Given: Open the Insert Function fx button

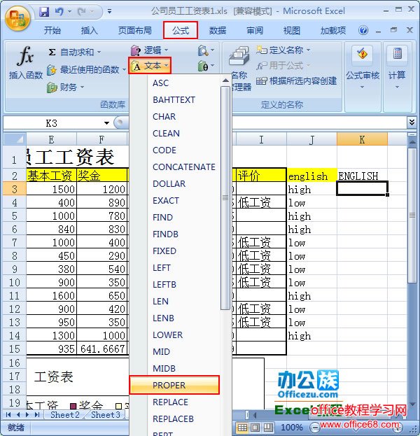Looking at the screenshot, I should tap(26, 64).
